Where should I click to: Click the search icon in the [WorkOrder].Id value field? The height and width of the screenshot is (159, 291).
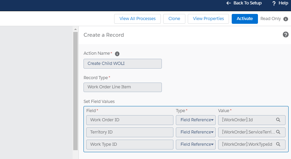click(278, 120)
